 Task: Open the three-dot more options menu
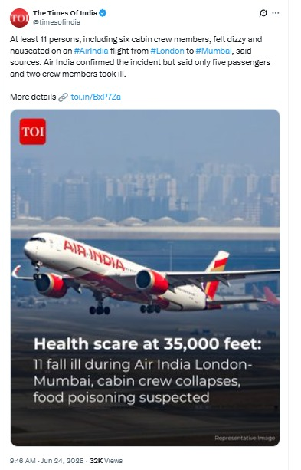point(276,13)
